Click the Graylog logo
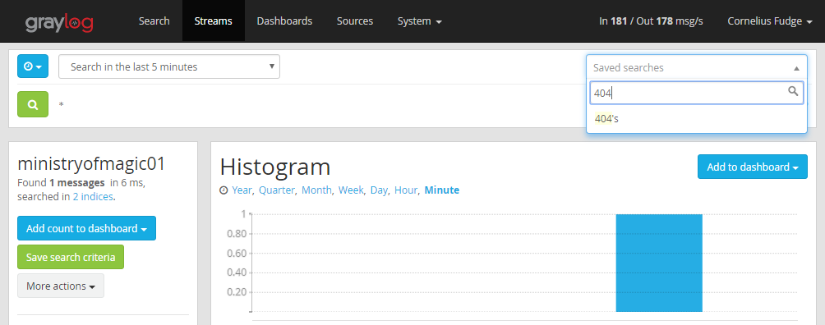The width and height of the screenshot is (825, 325). pos(59,22)
